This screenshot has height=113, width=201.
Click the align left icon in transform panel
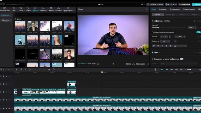pos(154,46)
